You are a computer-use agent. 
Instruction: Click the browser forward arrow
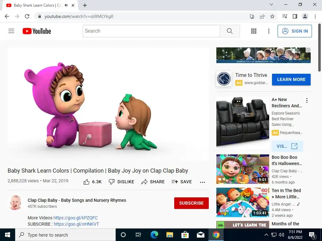tap(17, 16)
